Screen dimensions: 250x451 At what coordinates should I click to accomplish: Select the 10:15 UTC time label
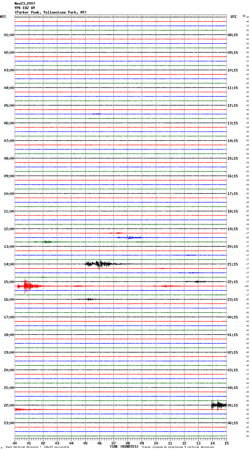(233, 70)
